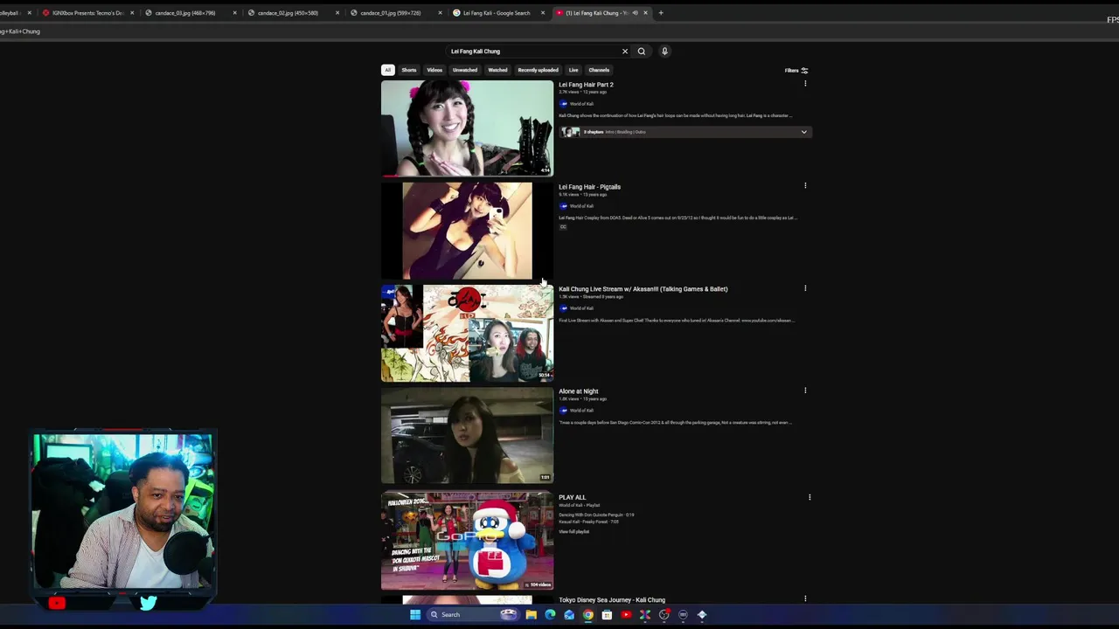The image size is (1119, 629).
Task: Select the All filter chip
Action: tap(387, 70)
